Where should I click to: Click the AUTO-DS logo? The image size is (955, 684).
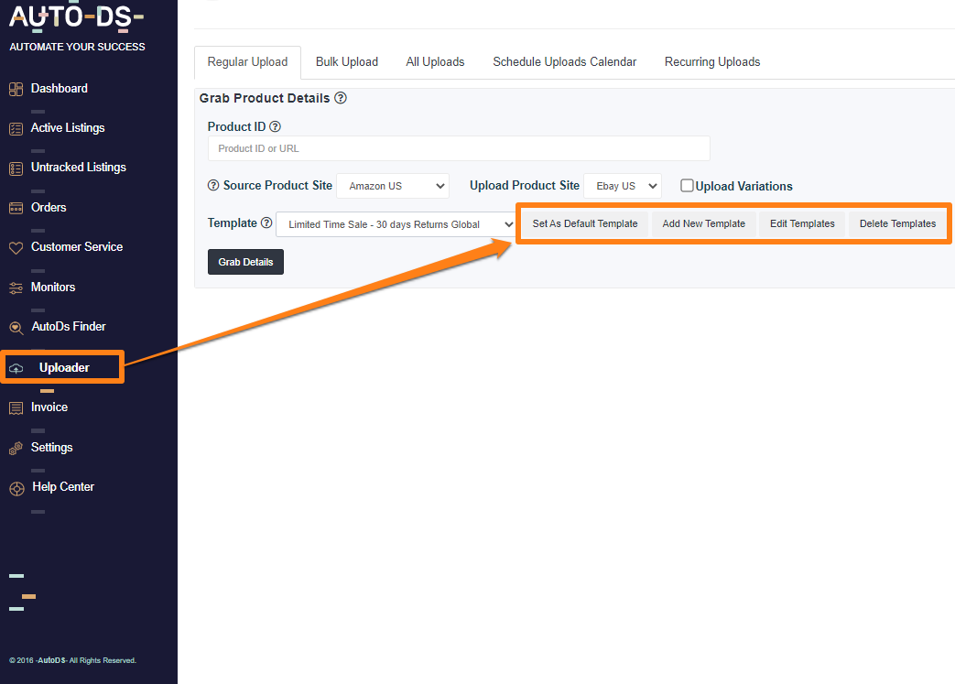click(76, 17)
